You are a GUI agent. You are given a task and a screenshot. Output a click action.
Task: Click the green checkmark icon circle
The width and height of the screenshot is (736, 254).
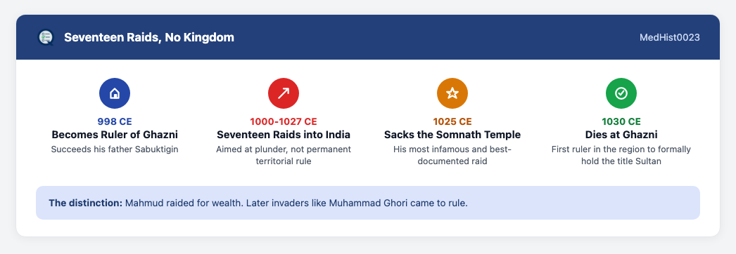[621, 93]
